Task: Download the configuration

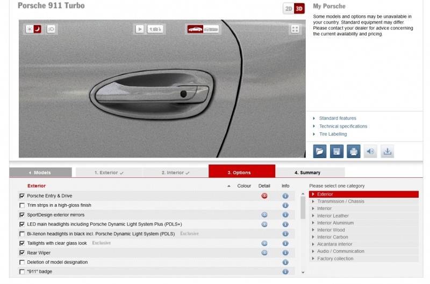Action: click(387, 152)
